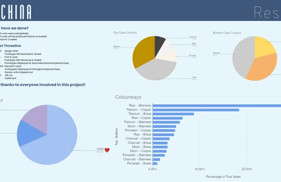The width and height of the screenshot is (281, 182).
Task: Click the vertical 'Top - Bottom' axis title
Action: tap(117, 136)
